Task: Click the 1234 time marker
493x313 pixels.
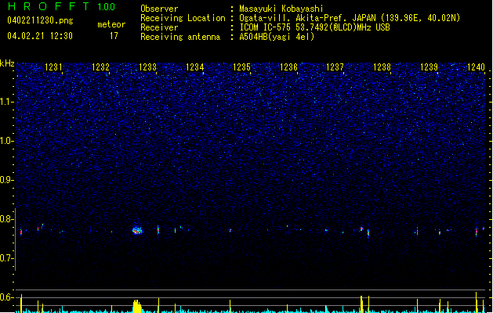Action: pos(194,67)
